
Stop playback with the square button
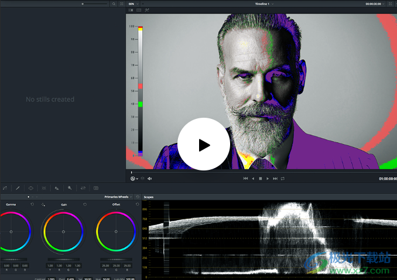(x=261, y=179)
